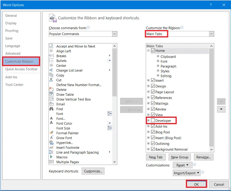Viewport: 231px width, 191px height.
Task: Open the General options category
Action: coord(11,16)
